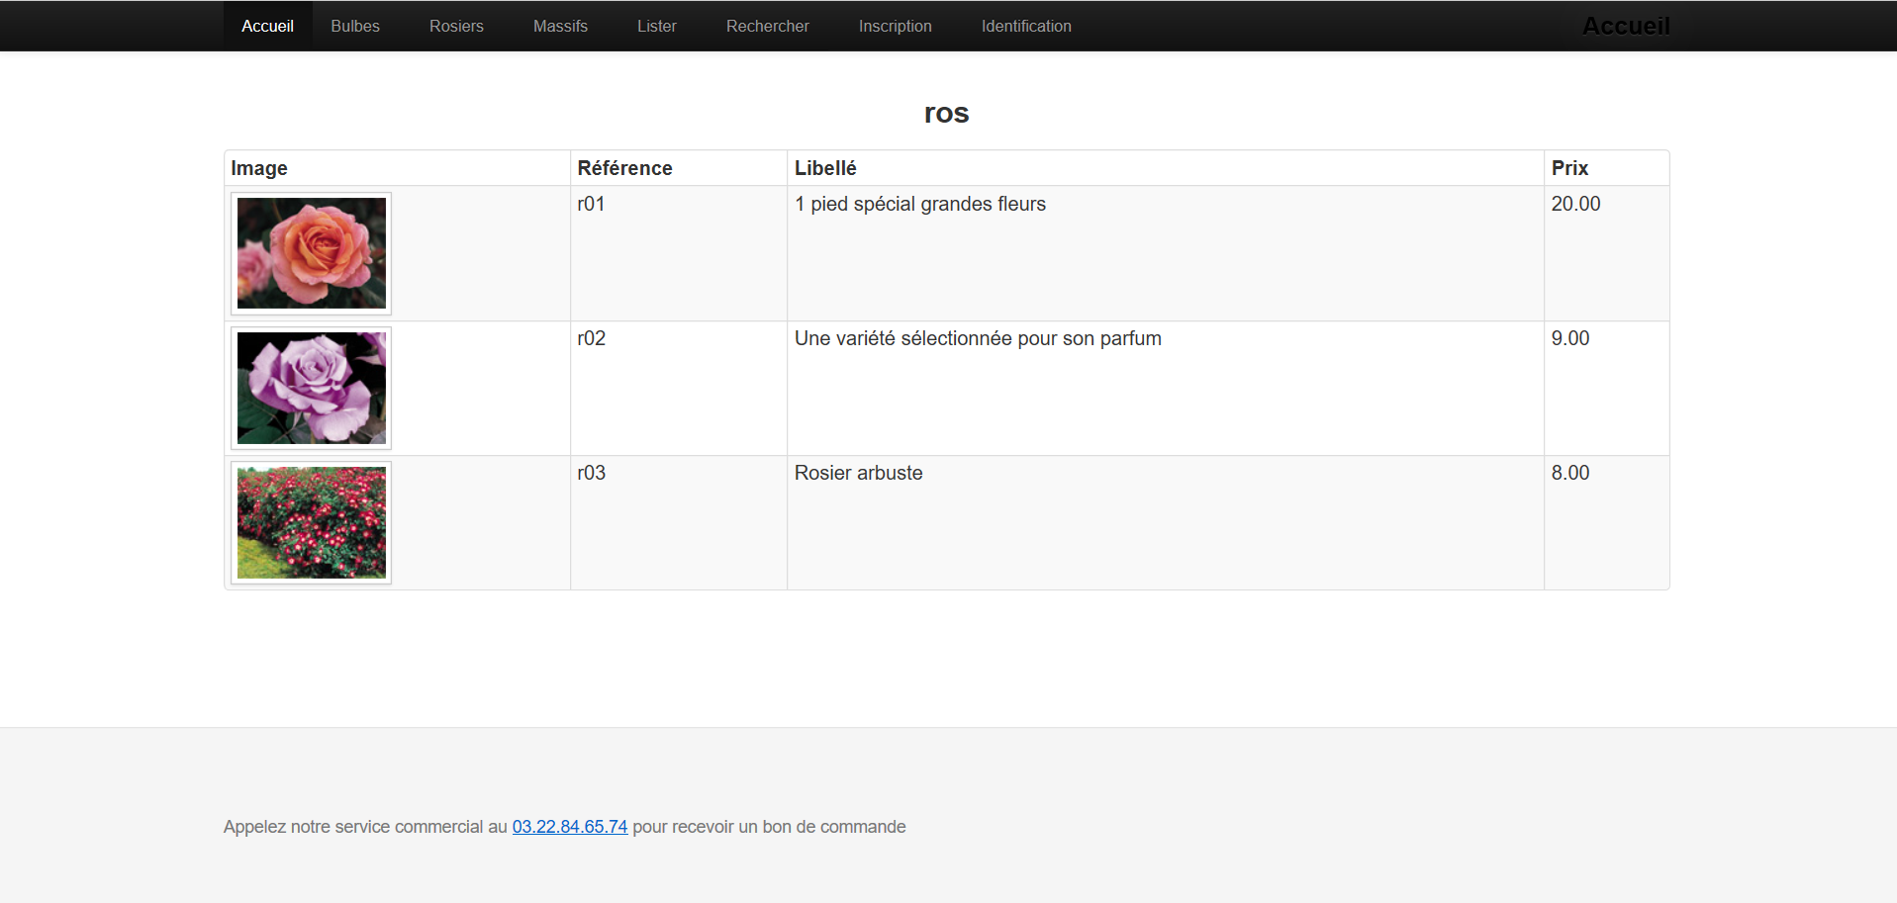Click the orange rose thumbnail

[x=312, y=253]
